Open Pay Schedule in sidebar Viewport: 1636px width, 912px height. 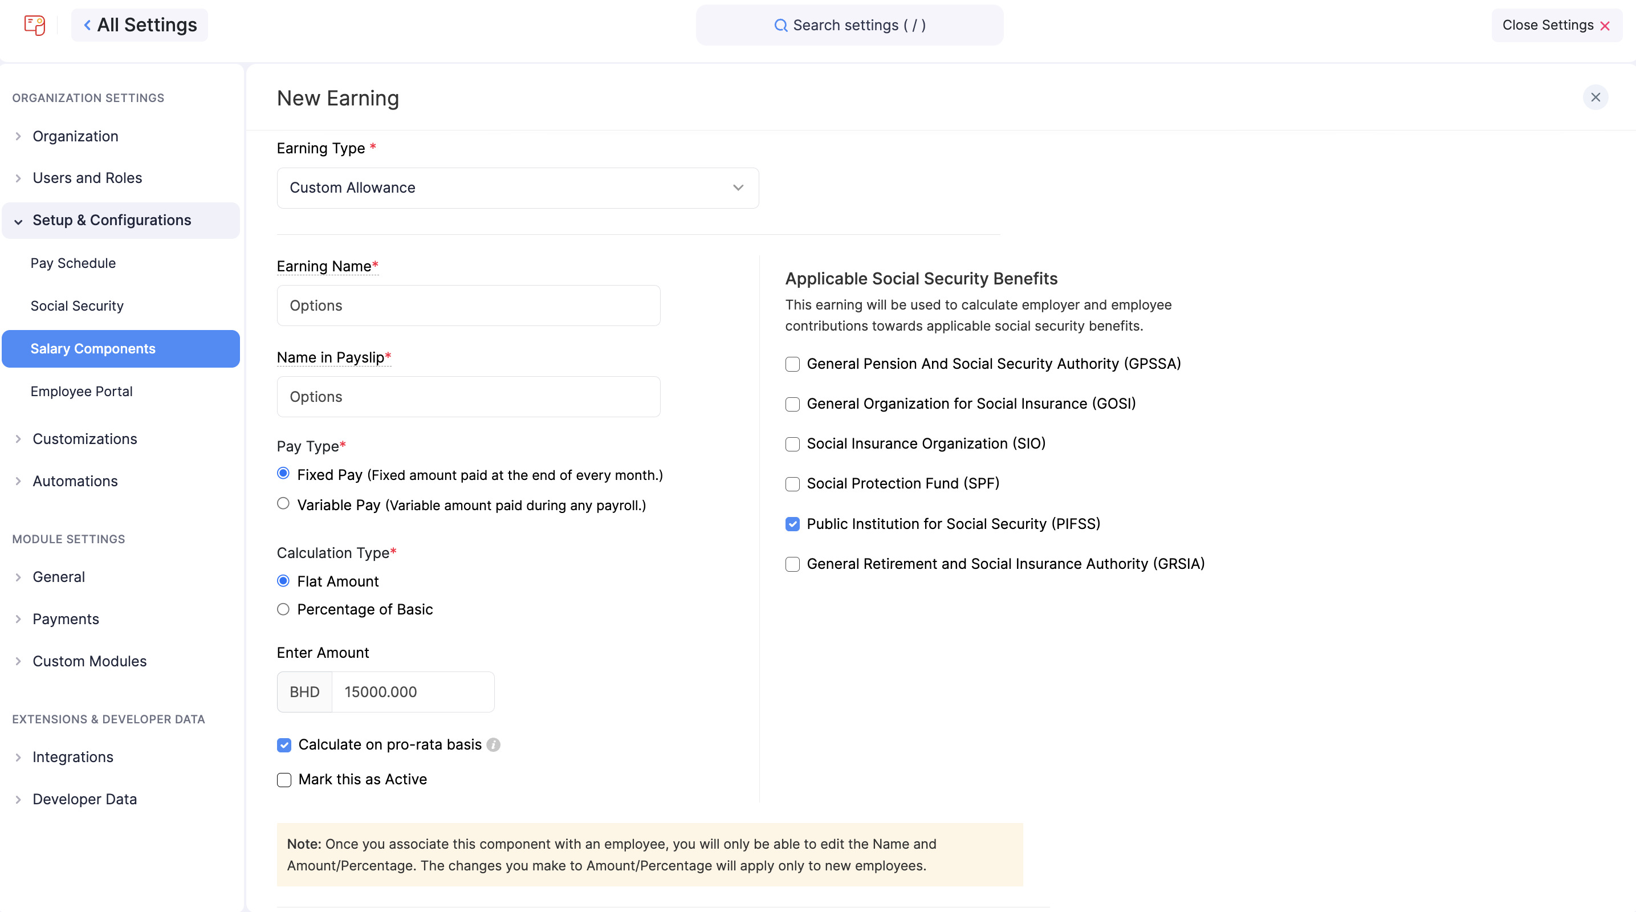(x=73, y=263)
